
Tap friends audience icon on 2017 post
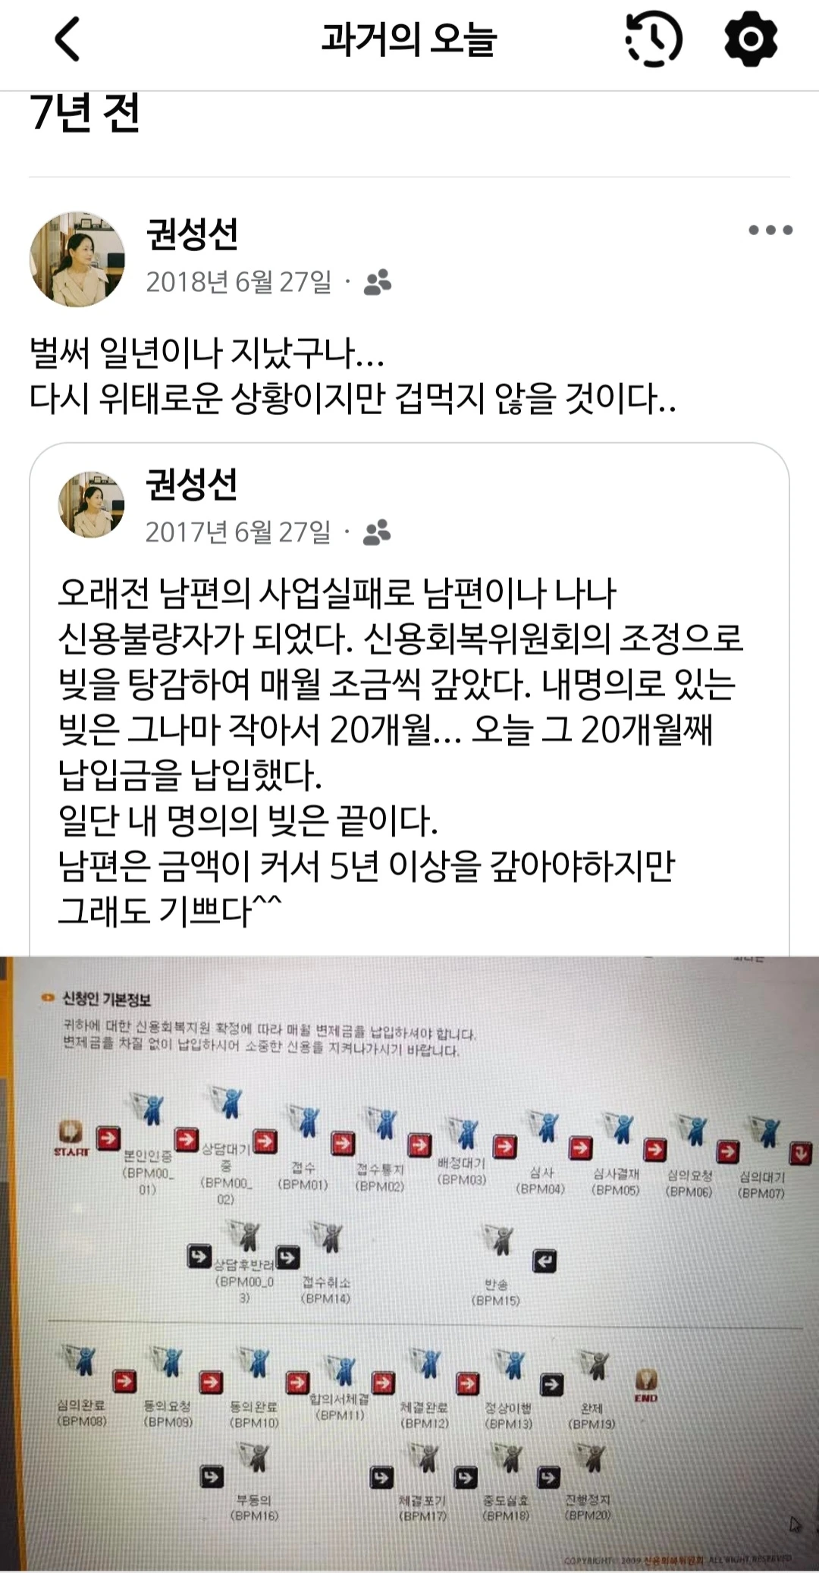pos(377,532)
